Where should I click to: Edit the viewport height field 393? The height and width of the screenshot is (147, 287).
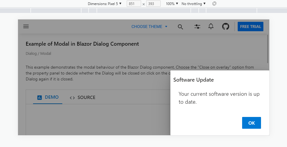pyautogui.click(x=153, y=4)
